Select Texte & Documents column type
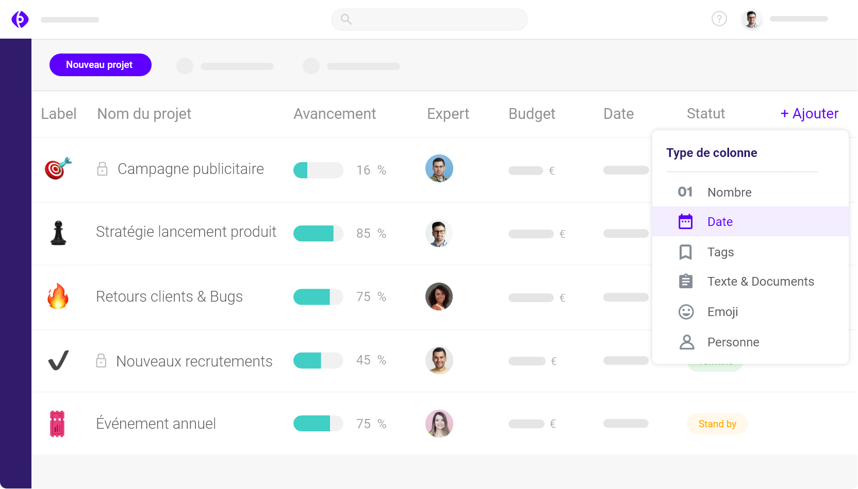The width and height of the screenshot is (858, 489). coord(760,282)
